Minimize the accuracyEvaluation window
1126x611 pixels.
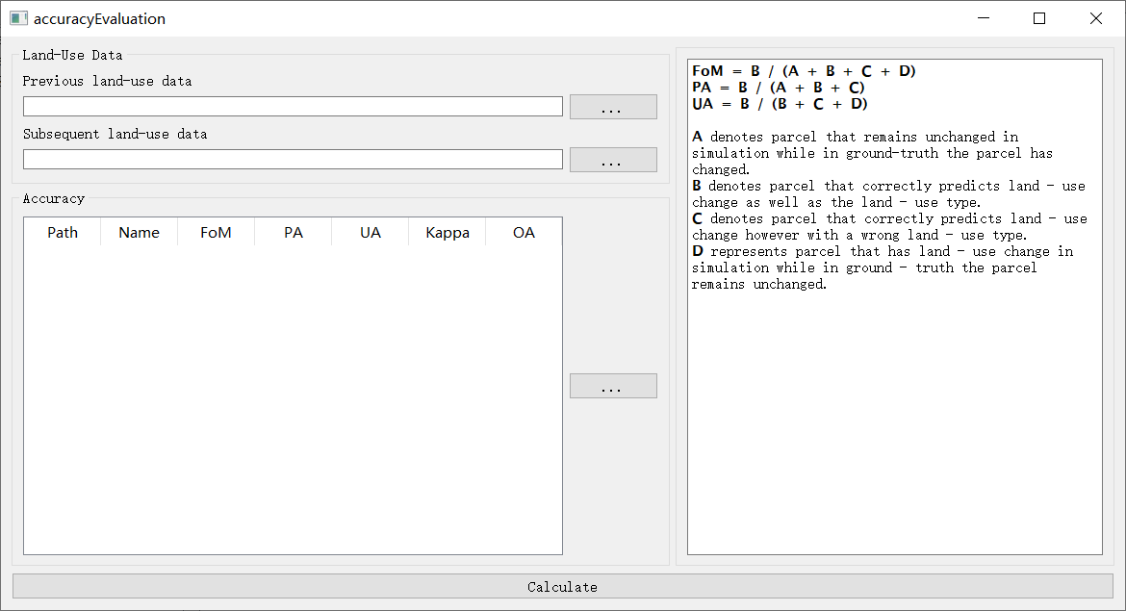[984, 18]
